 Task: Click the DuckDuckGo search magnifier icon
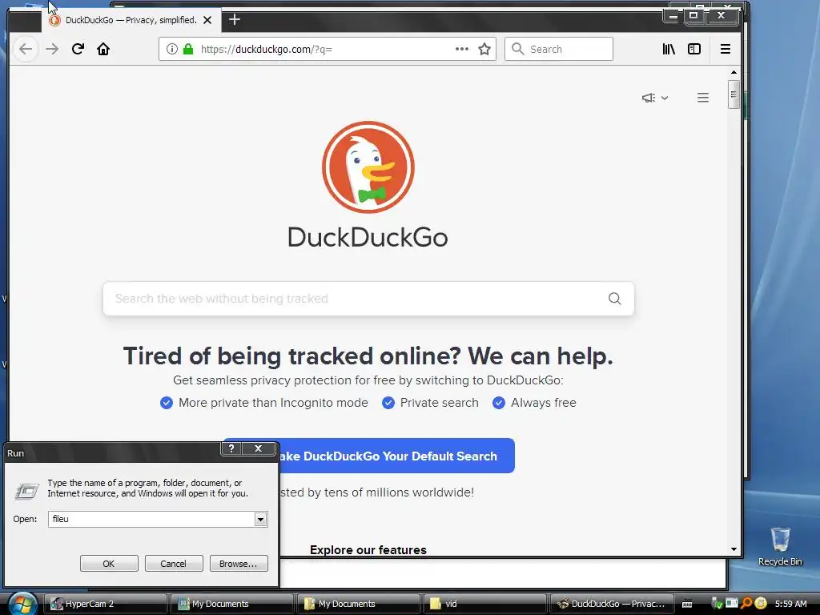615,299
